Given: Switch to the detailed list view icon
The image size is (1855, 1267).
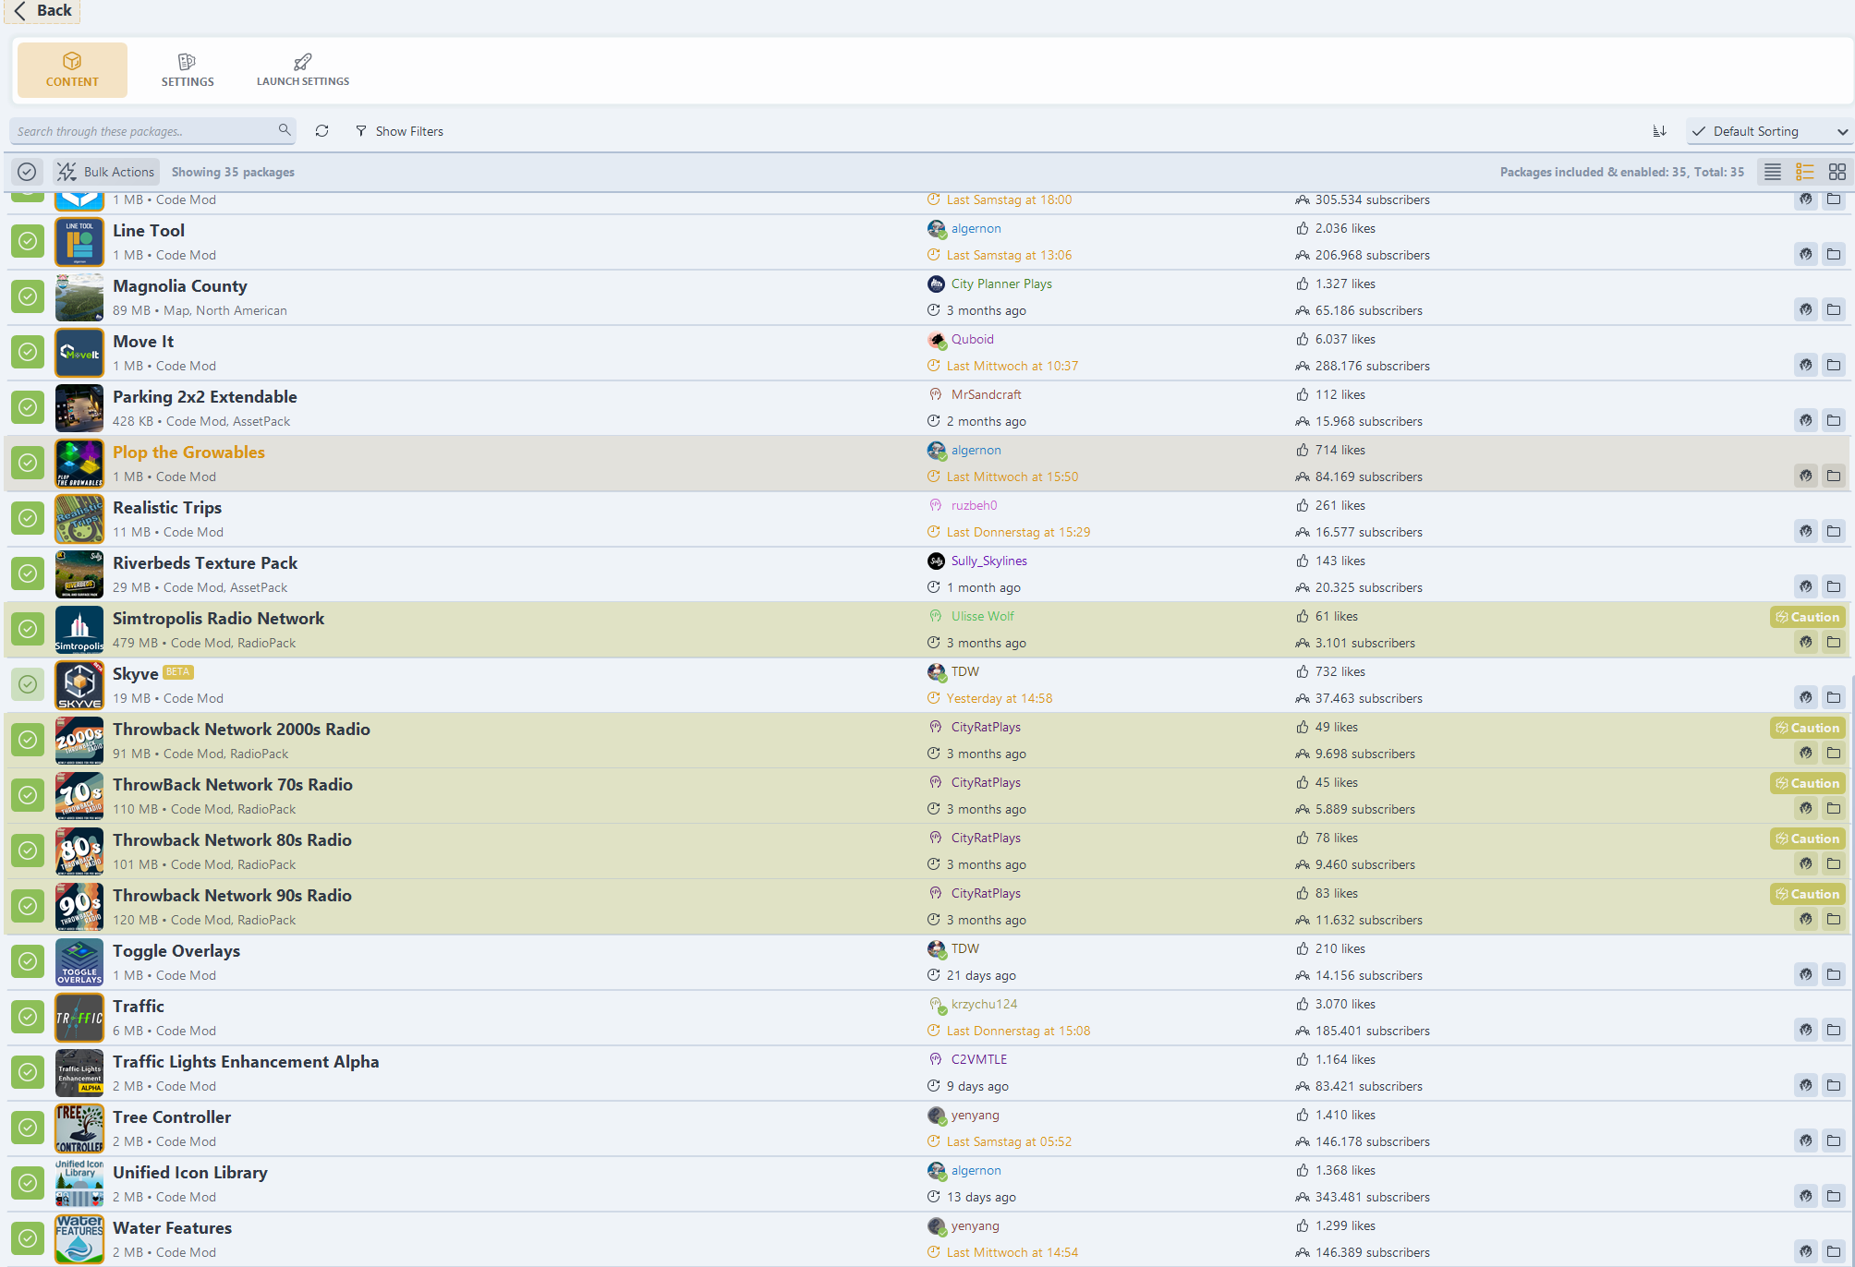Looking at the screenshot, I should point(1804,172).
